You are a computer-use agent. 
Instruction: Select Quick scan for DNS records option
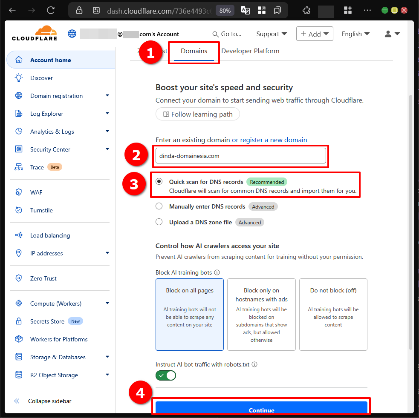click(x=159, y=181)
